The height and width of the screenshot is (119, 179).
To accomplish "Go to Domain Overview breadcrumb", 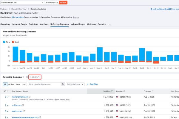I will 19,9.
